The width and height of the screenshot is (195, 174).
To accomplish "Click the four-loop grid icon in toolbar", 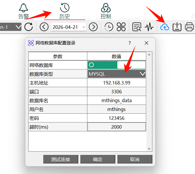I will click(121, 27).
